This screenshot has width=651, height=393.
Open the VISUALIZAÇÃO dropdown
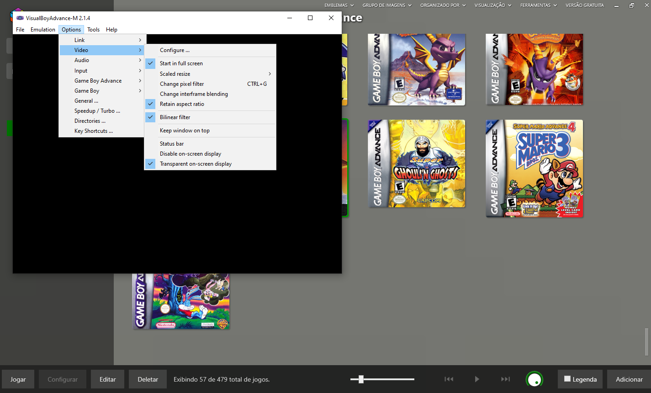click(x=493, y=5)
